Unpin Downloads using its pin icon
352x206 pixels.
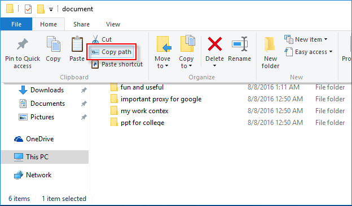point(83,90)
